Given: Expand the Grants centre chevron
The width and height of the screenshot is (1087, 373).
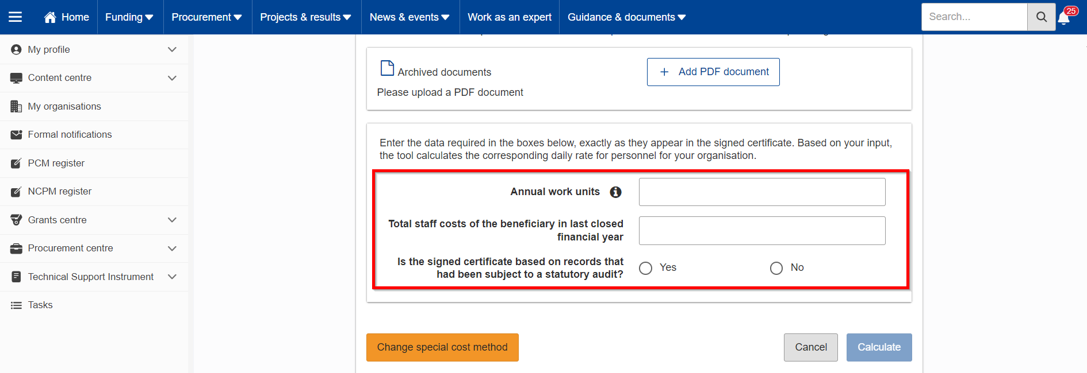Looking at the screenshot, I should tap(172, 220).
